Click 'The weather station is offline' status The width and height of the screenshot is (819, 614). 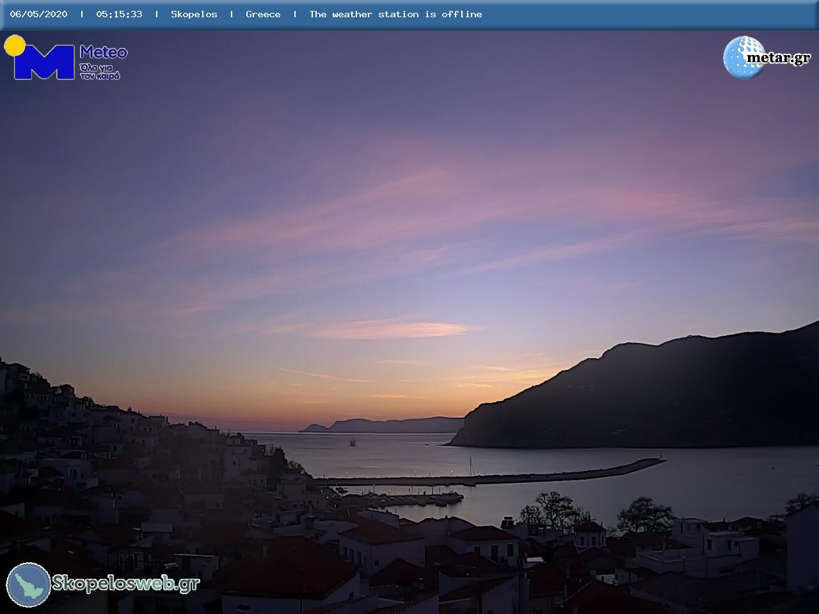(x=395, y=14)
